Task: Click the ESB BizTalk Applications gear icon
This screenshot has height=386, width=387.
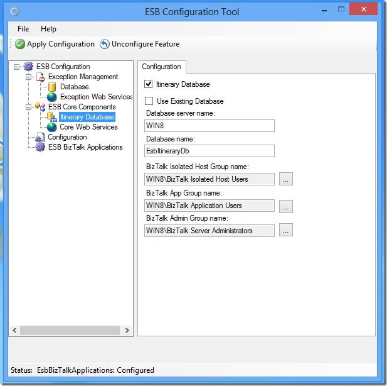Action: [x=40, y=147]
